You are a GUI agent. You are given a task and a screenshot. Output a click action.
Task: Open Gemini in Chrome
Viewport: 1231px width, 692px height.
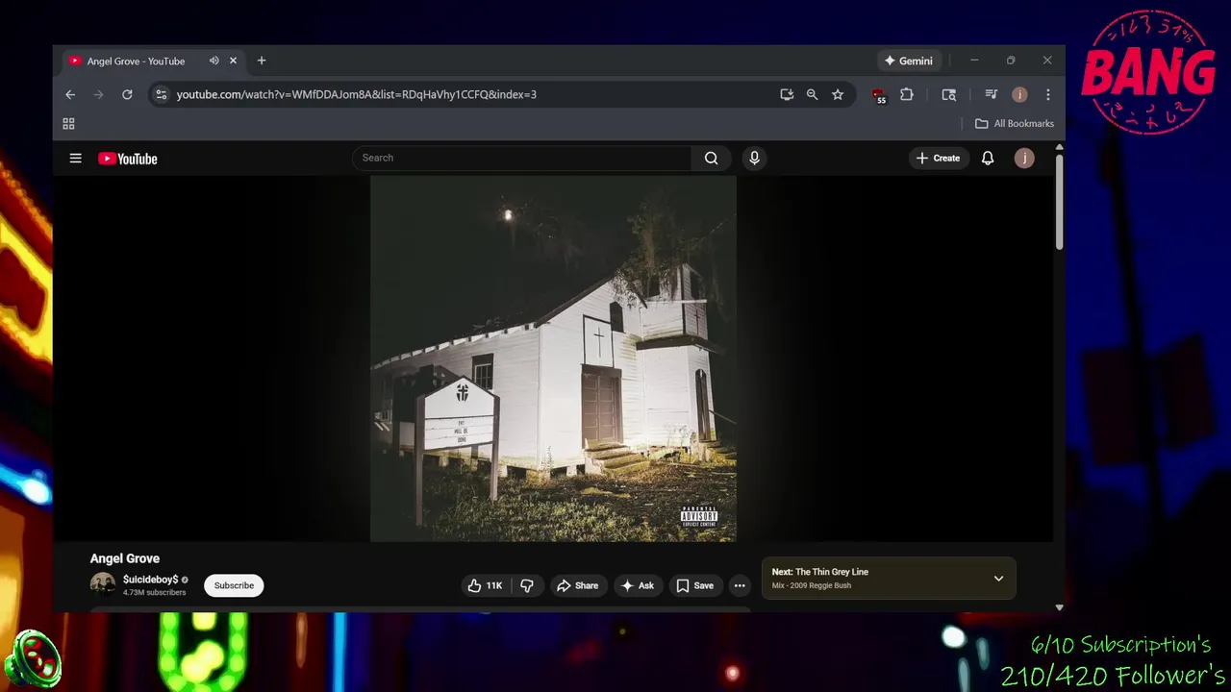coord(909,61)
